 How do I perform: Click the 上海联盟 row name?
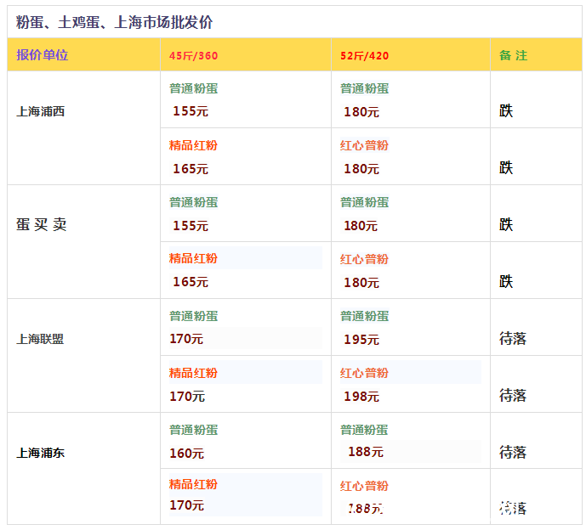40,339
